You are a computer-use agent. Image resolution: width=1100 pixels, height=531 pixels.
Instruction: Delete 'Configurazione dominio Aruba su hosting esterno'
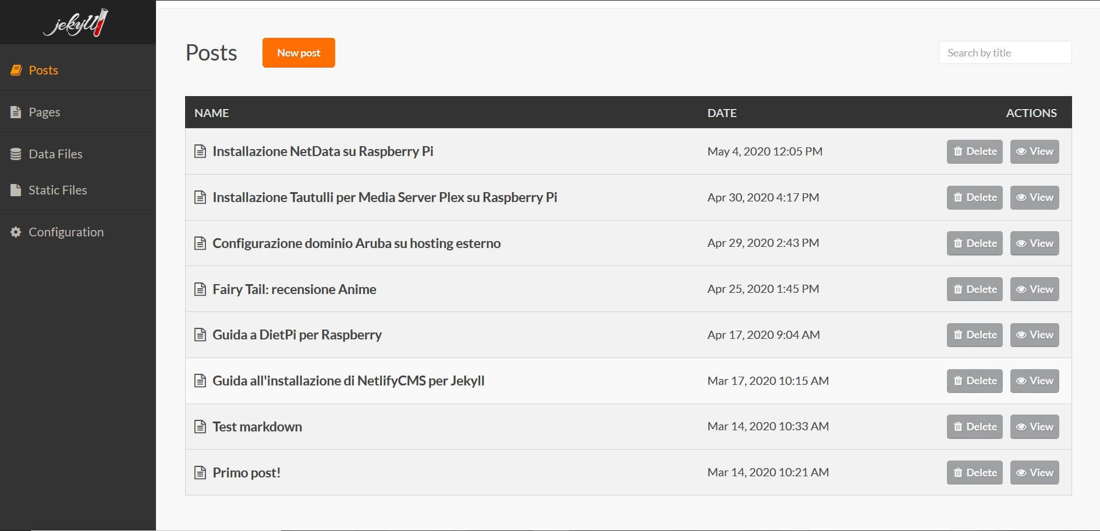point(974,243)
